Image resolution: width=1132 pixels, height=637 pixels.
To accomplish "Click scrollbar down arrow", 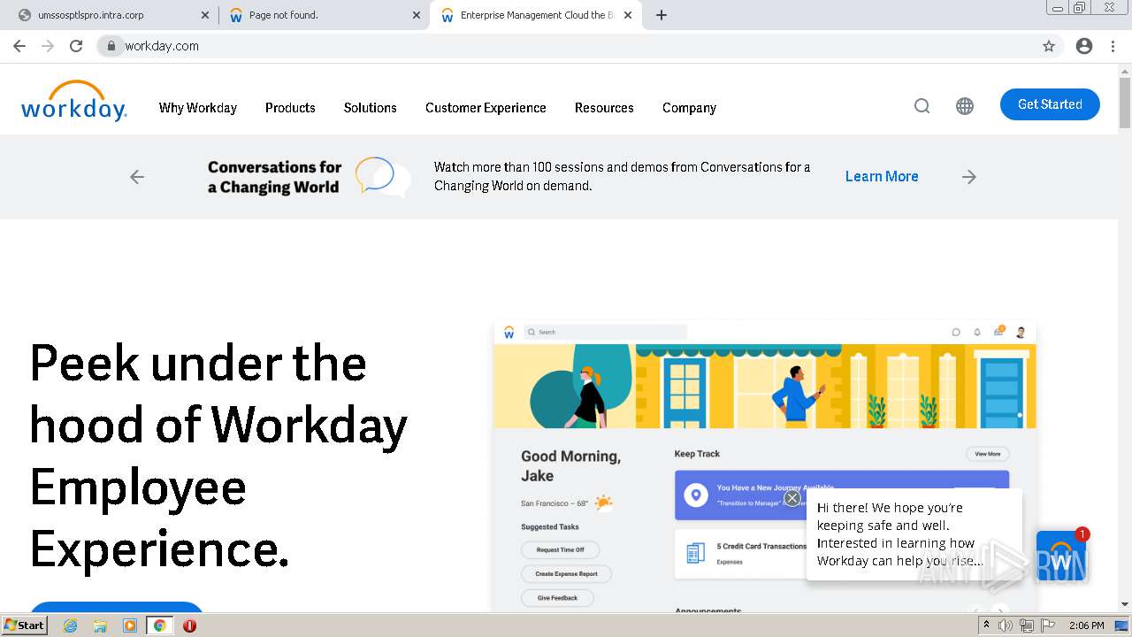I will pos(1125,604).
